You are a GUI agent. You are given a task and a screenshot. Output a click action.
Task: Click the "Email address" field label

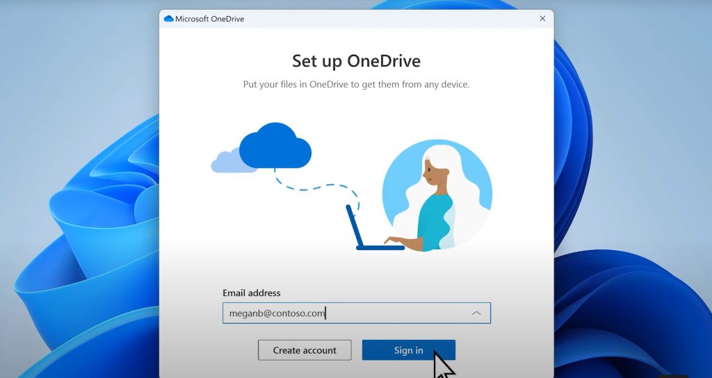(x=252, y=293)
